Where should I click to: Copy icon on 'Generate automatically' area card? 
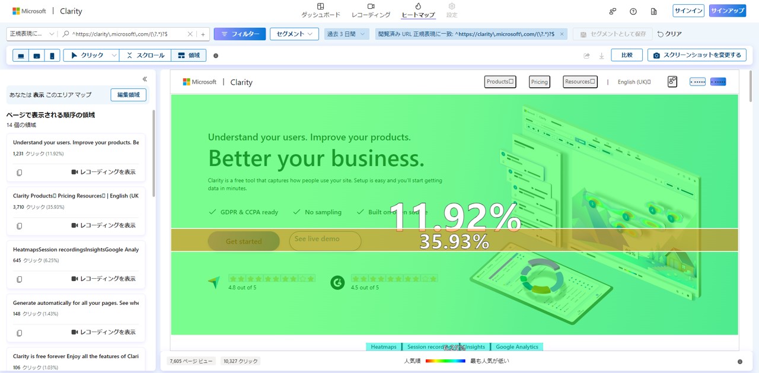pyautogui.click(x=20, y=333)
